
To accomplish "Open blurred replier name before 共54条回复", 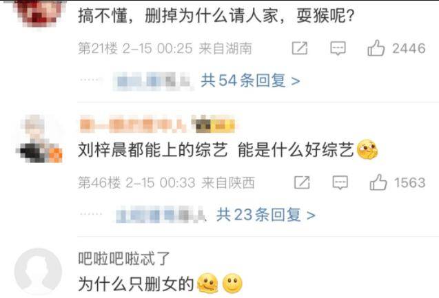I will pyautogui.click(x=152, y=81).
